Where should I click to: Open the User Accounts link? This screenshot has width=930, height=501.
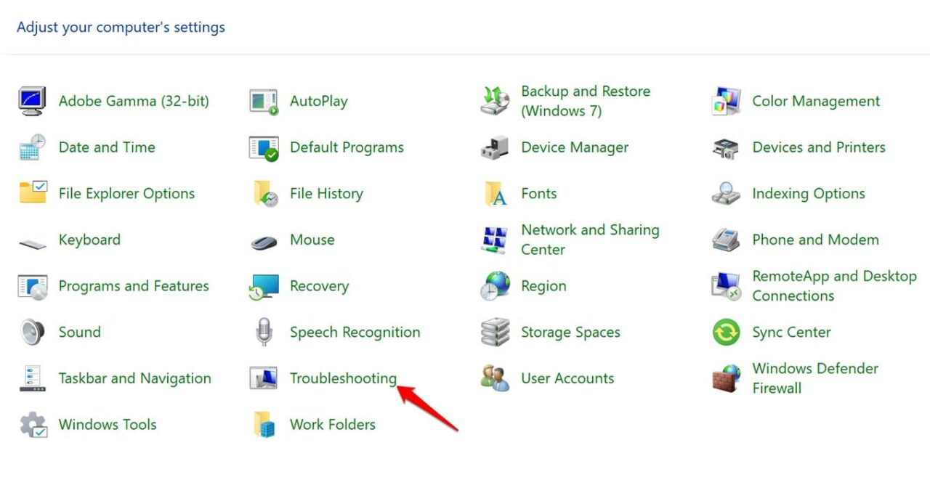(567, 378)
